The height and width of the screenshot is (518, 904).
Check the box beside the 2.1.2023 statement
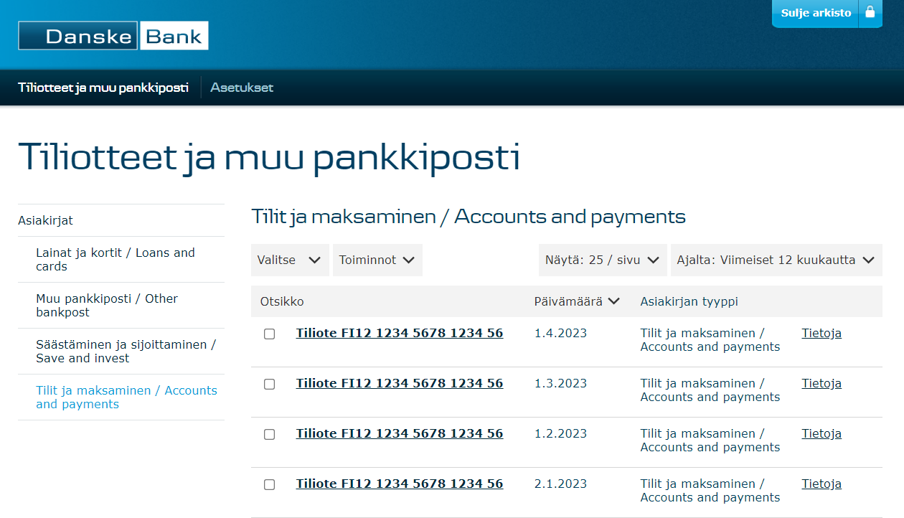(269, 484)
